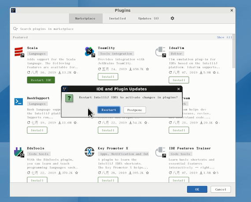The height and width of the screenshot is (202, 251).
Task: Click the update date icon under EduTools
Action: tap(29, 172)
